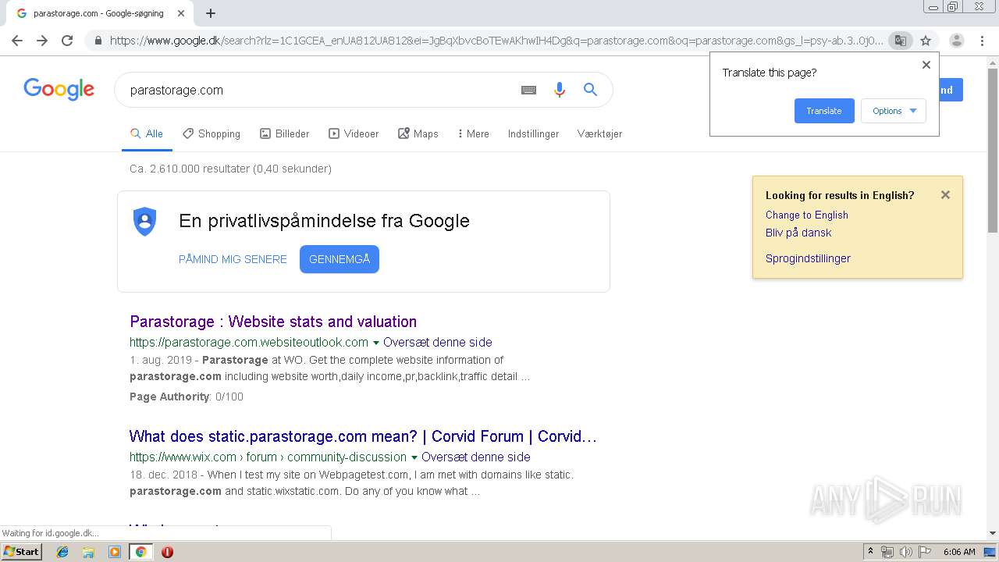This screenshot has width=999, height=562.
Task: Click the GENNEMGÅ button
Action: click(x=340, y=259)
